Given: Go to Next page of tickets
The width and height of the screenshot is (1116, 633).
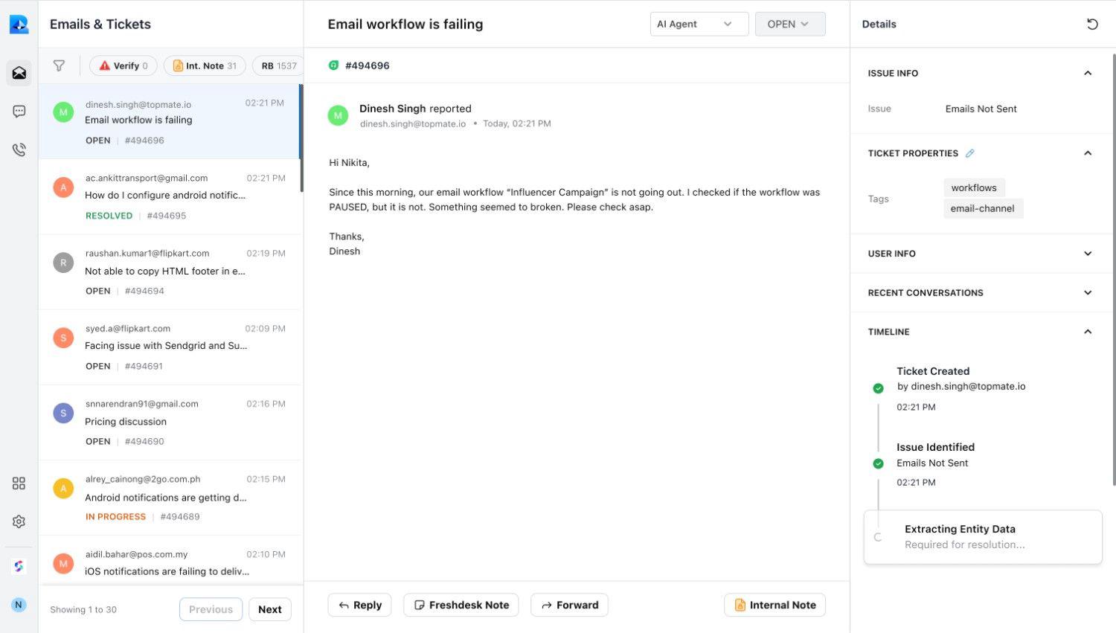Looking at the screenshot, I should (x=269, y=609).
